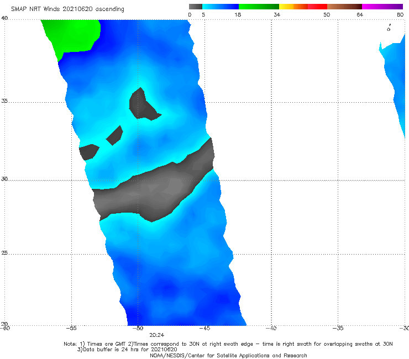Click the longitude label '-45'
The width and height of the screenshot is (409, 359).
point(204,328)
